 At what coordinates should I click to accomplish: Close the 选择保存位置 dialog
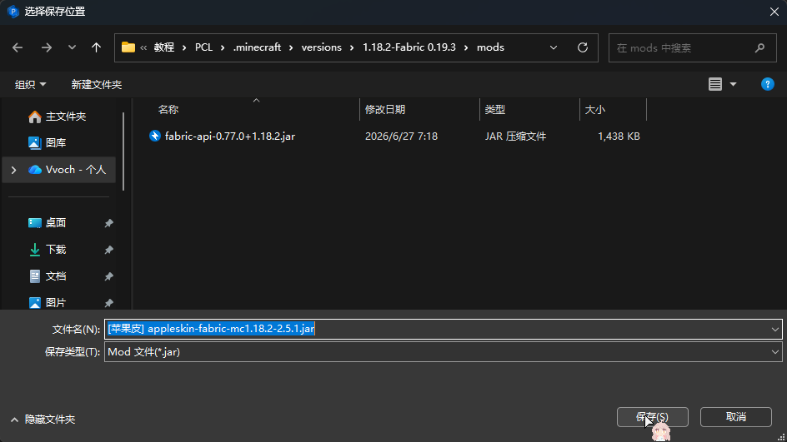point(774,12)
